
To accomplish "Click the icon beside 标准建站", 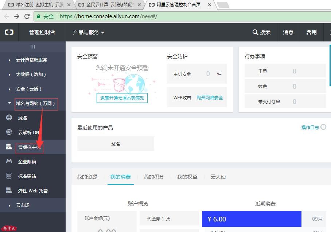I will (9, 176).
